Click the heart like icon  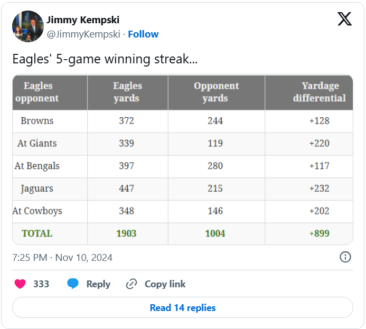20,284
